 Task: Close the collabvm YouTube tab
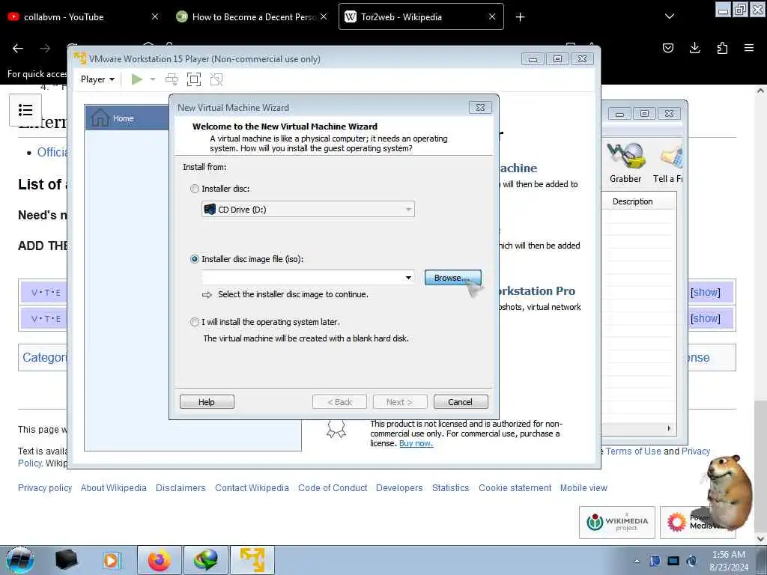pos(154,16)
